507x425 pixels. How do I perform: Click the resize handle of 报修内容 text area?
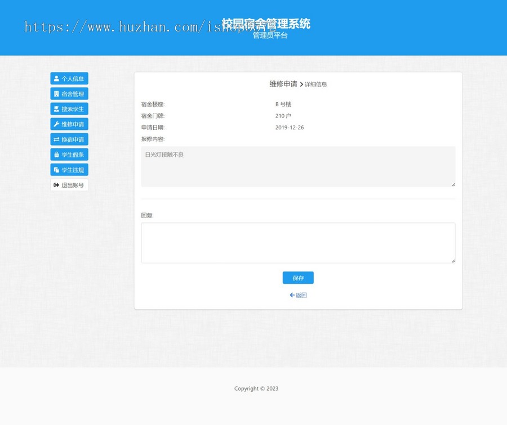[453, 184]
